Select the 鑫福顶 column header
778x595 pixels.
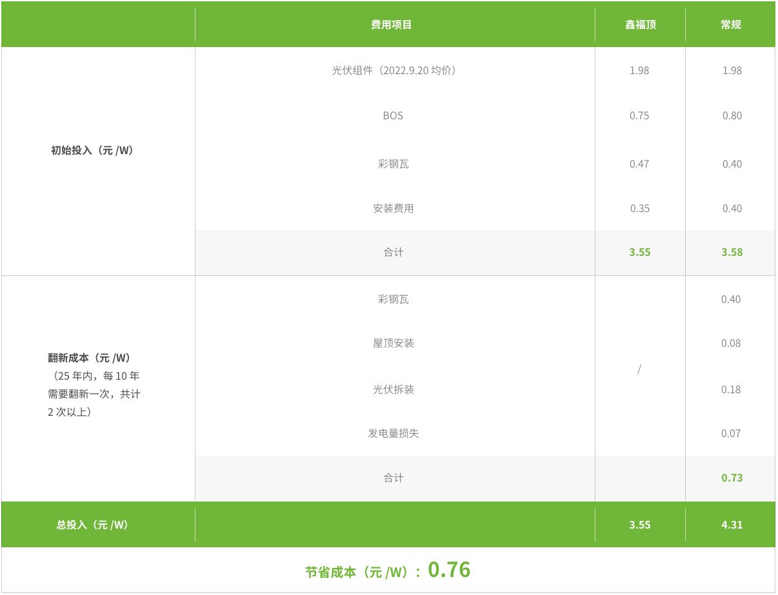(x=640, y=24)
